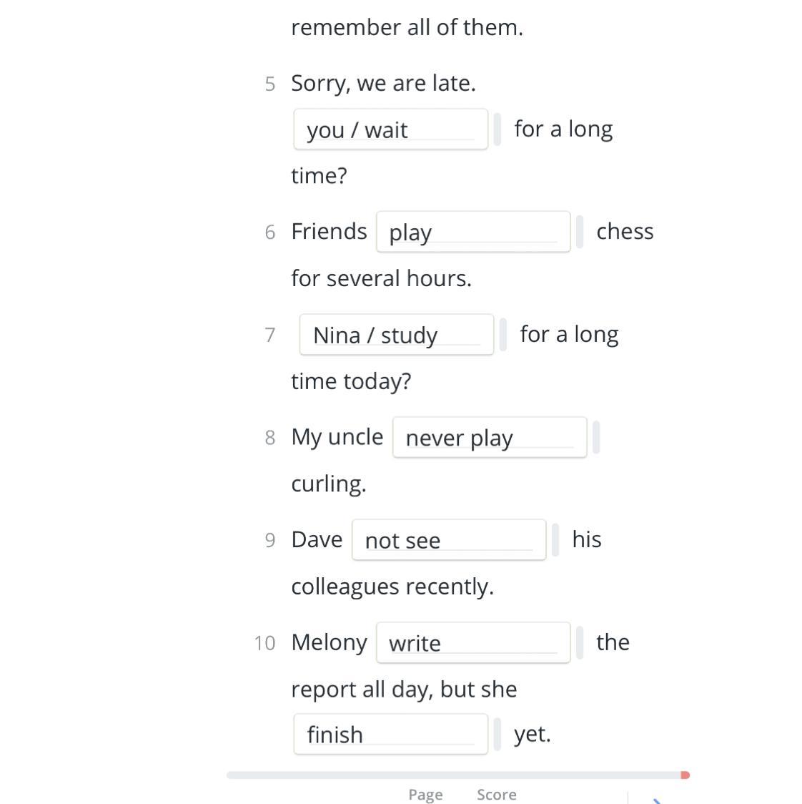
Task: Click gray marker beside Friends 'play' field
Action: [x=580, y=232]
